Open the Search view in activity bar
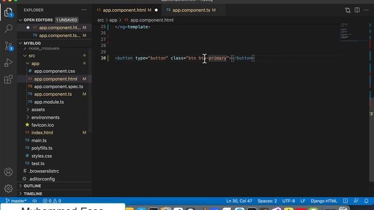 (8, 29)
